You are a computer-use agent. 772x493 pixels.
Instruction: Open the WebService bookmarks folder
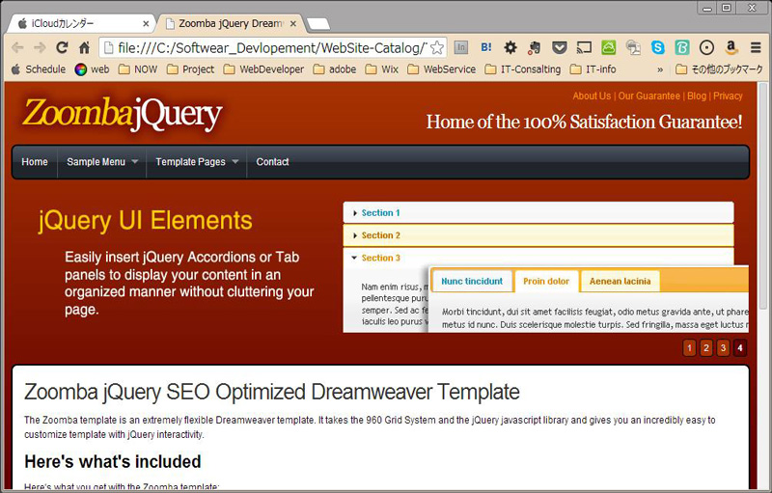pyautogui.click(x=442, y=69)
